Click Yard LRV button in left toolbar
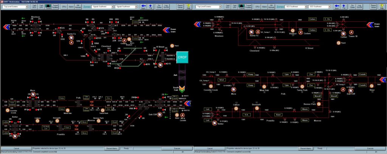The width and height of the screenshot is (387, 154). pyautogui.click(x=41, y=7)
